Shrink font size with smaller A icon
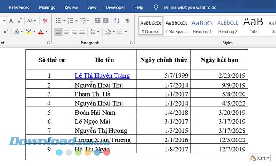Screen dimensions: 276x166 coord(19,21)
